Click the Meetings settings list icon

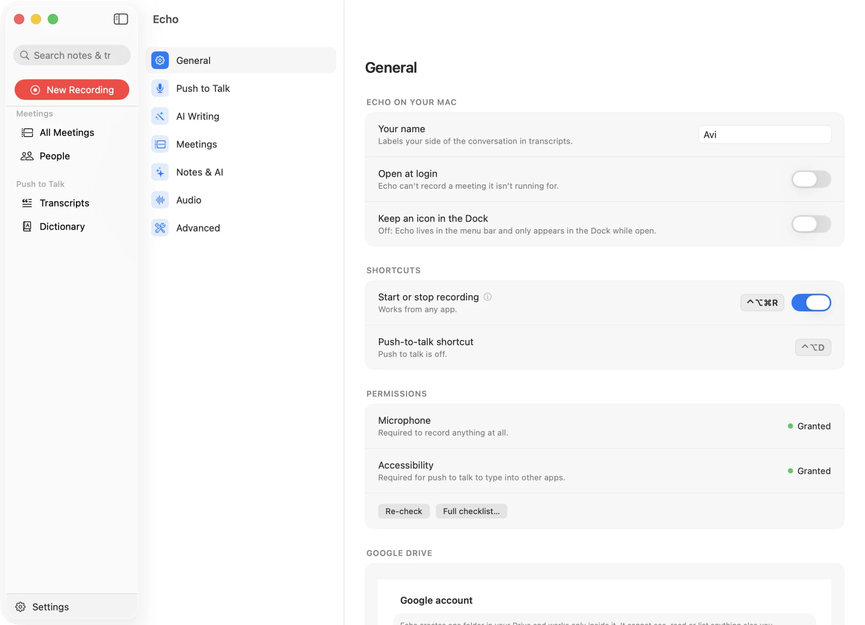point(160,144)
